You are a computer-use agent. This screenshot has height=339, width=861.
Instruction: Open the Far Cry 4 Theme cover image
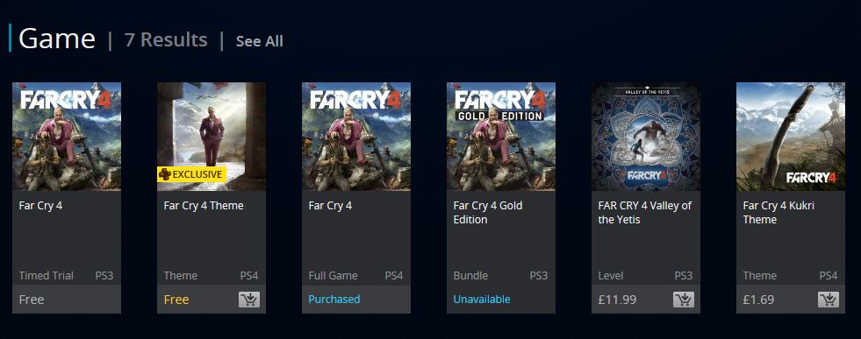[x=212, y=137]
